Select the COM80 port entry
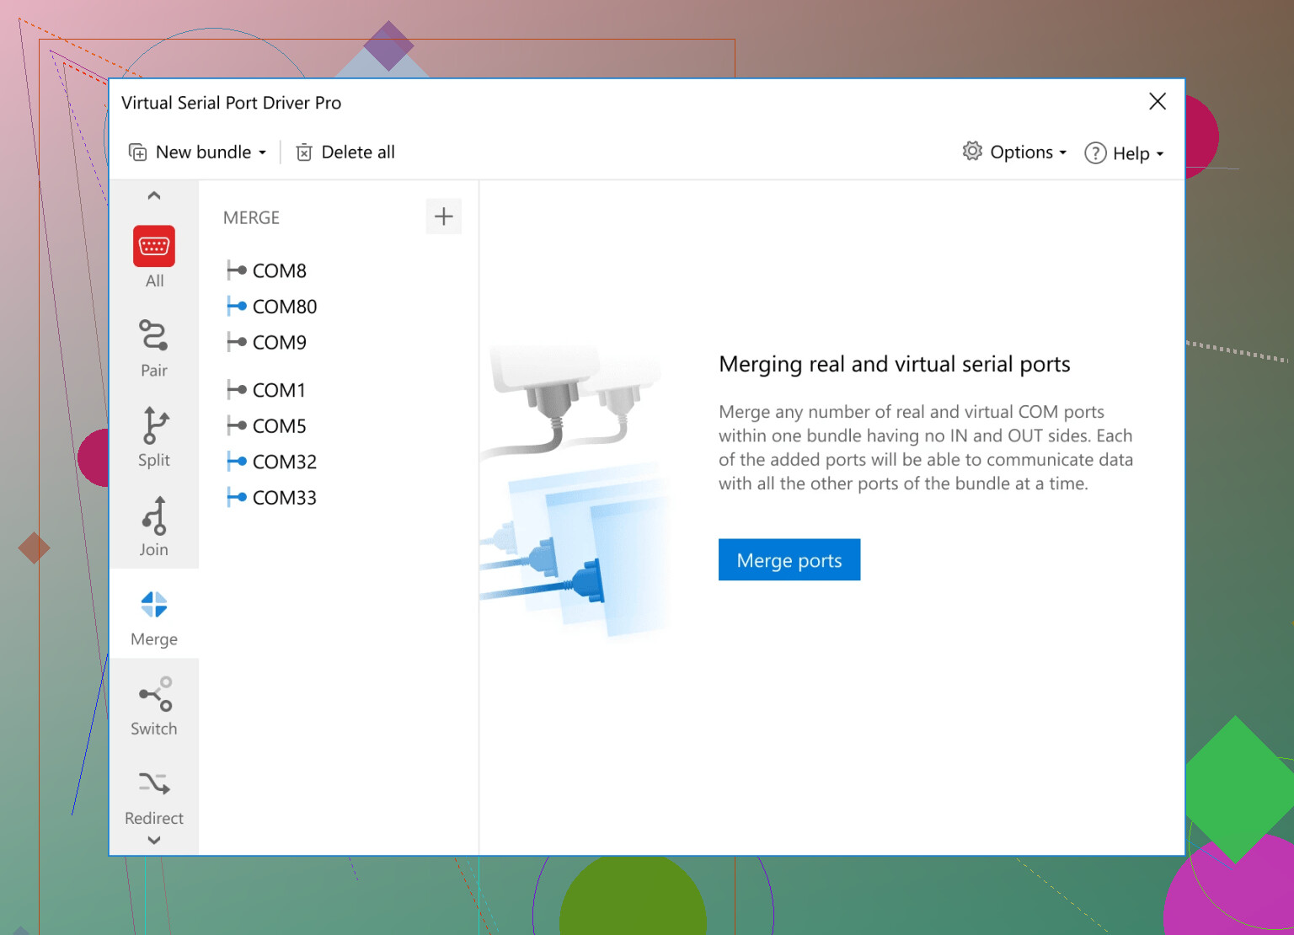This screenshot has height=935, width=1294. (284, 307)
